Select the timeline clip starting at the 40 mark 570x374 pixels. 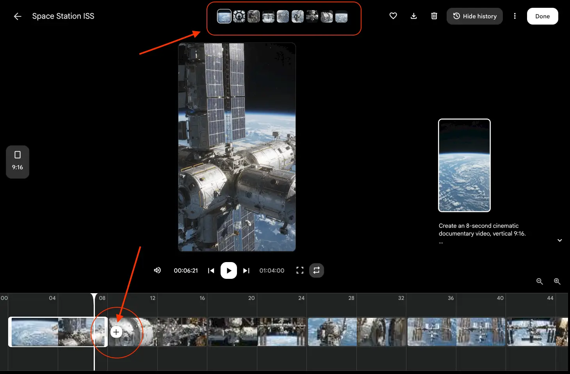tap(537, 332)
